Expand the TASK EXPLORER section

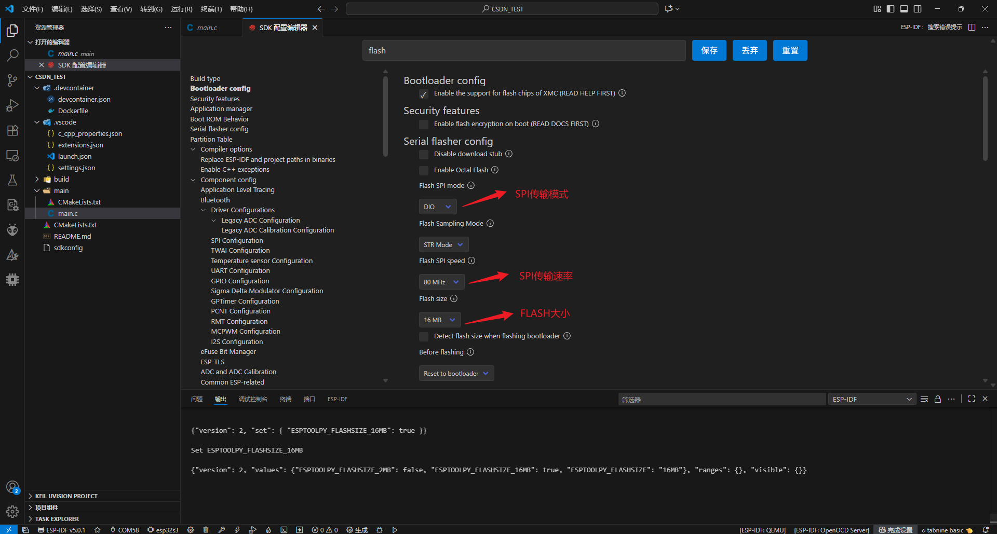[x=57, y=519]
